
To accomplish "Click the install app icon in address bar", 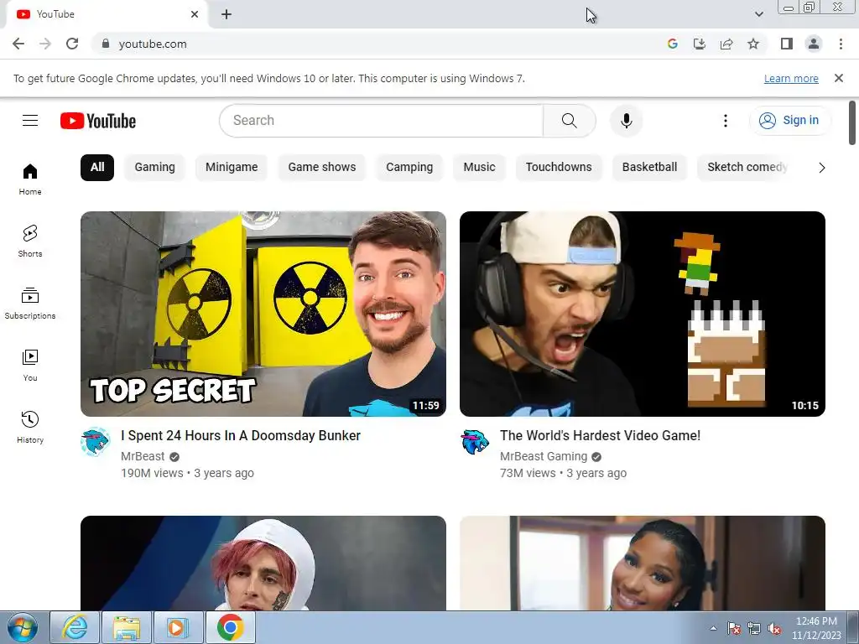I will pos(699,44).
